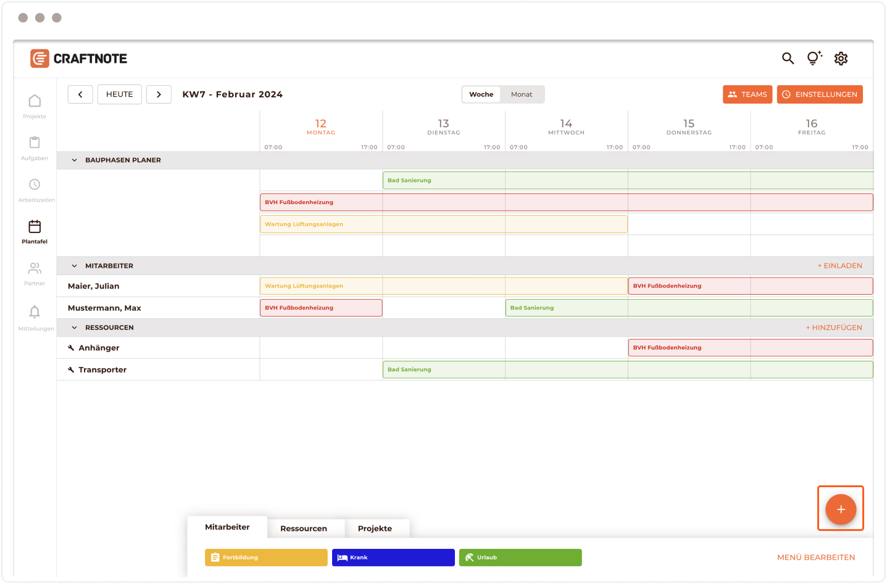The width and height of the screenshot is (887, 584).
Task: Open Arbeitszeiten clock icon
Action: click(x=35, y=185)
